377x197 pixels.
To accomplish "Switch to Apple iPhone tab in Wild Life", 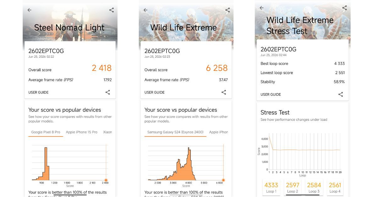I will click(x=219, y=132).
